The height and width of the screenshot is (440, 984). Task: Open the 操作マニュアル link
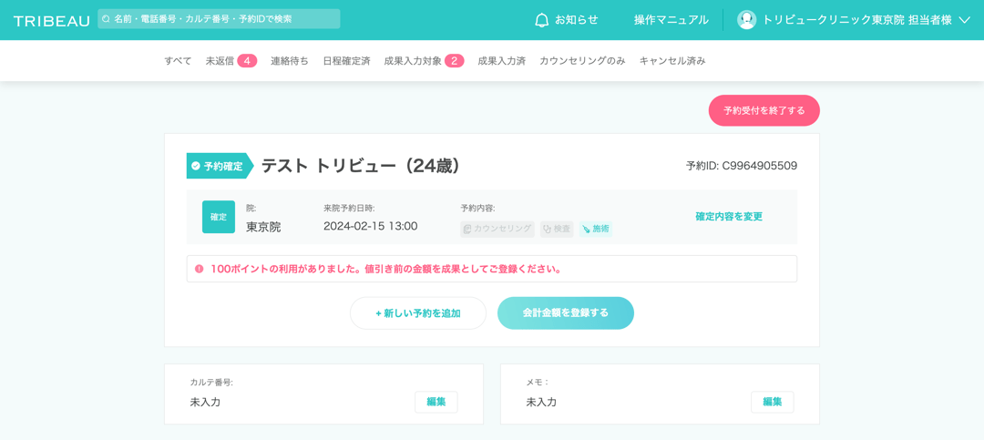(x=671, y=20)
